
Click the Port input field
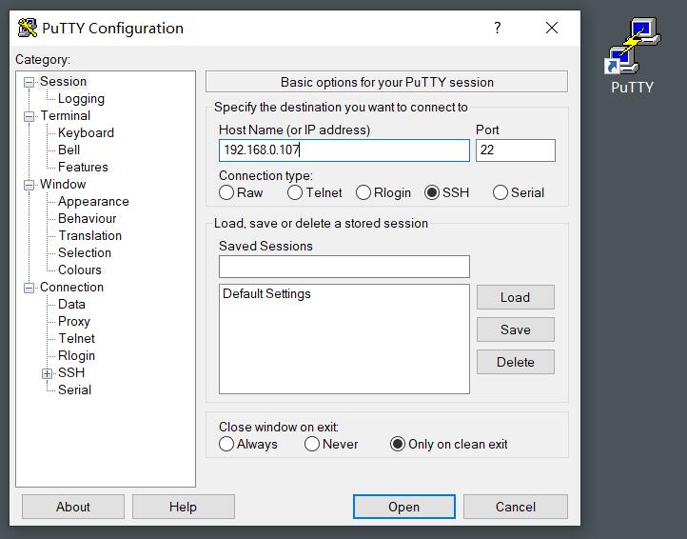click(516, 150)
